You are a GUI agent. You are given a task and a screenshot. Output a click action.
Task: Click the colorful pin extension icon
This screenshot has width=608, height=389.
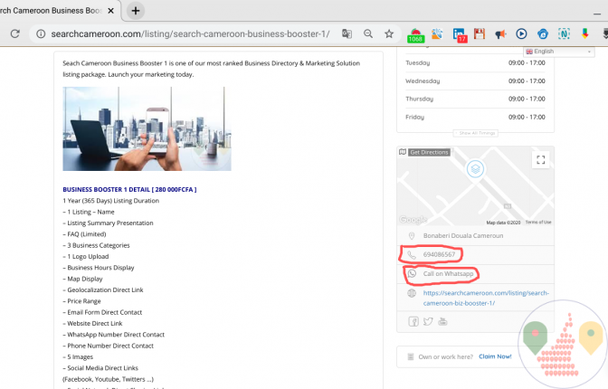(x=585, y=33)
